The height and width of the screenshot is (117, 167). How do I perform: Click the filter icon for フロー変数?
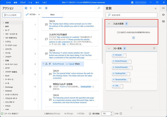154,48
